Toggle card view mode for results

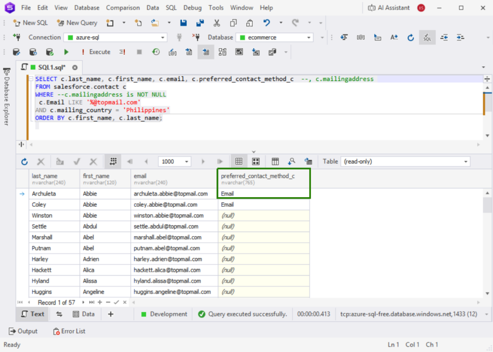point(256,162)
